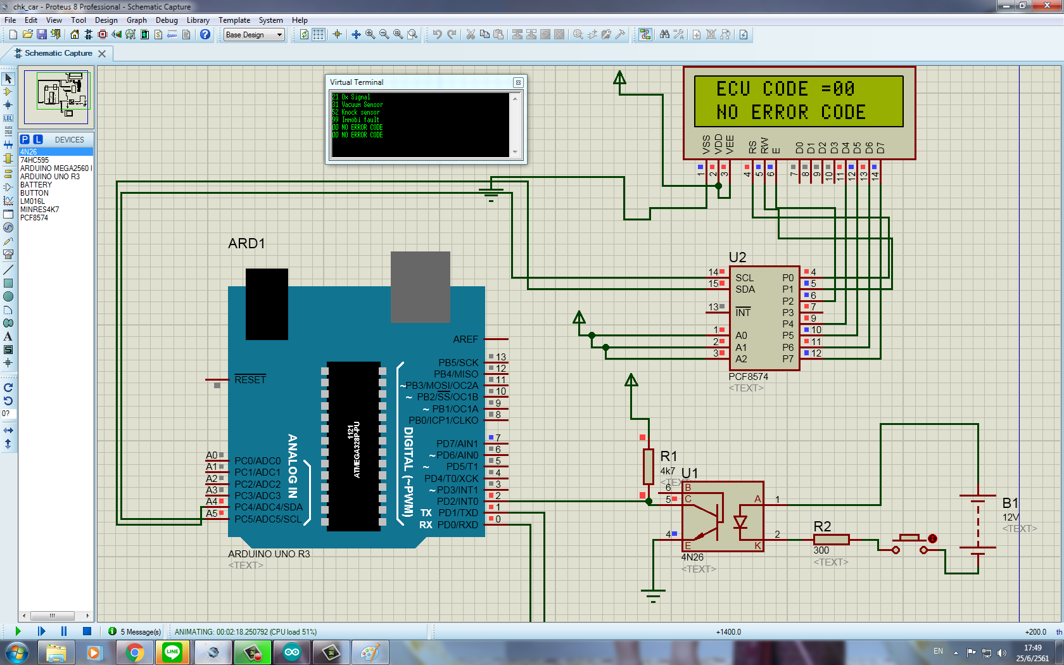Click the Zoom In magnifier icon
1064x665 pixels.
370,35
